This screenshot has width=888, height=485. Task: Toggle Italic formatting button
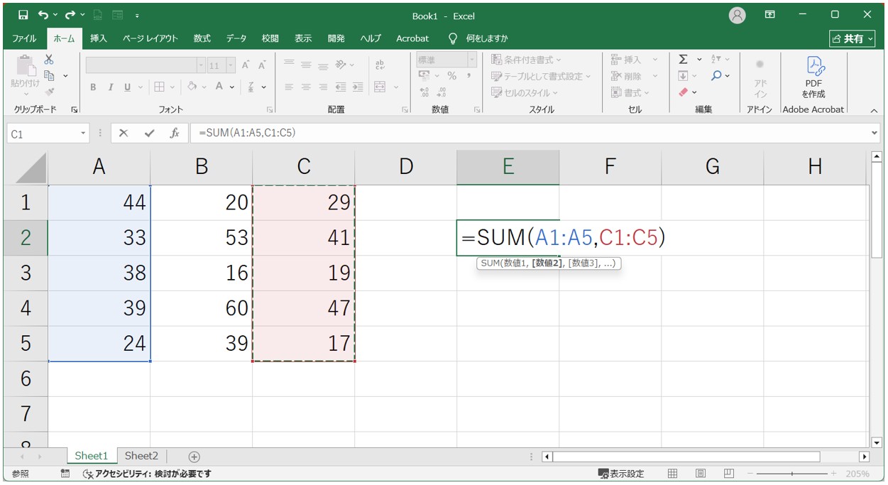(x=111, y=87)
